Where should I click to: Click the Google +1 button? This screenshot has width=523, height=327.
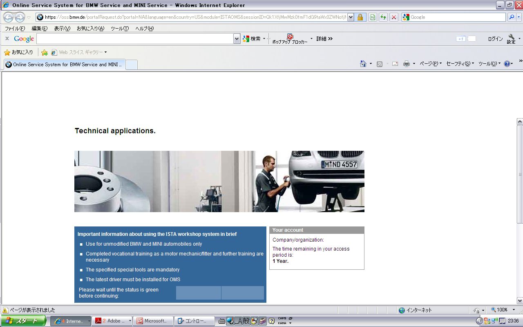(x=461, y=39)
